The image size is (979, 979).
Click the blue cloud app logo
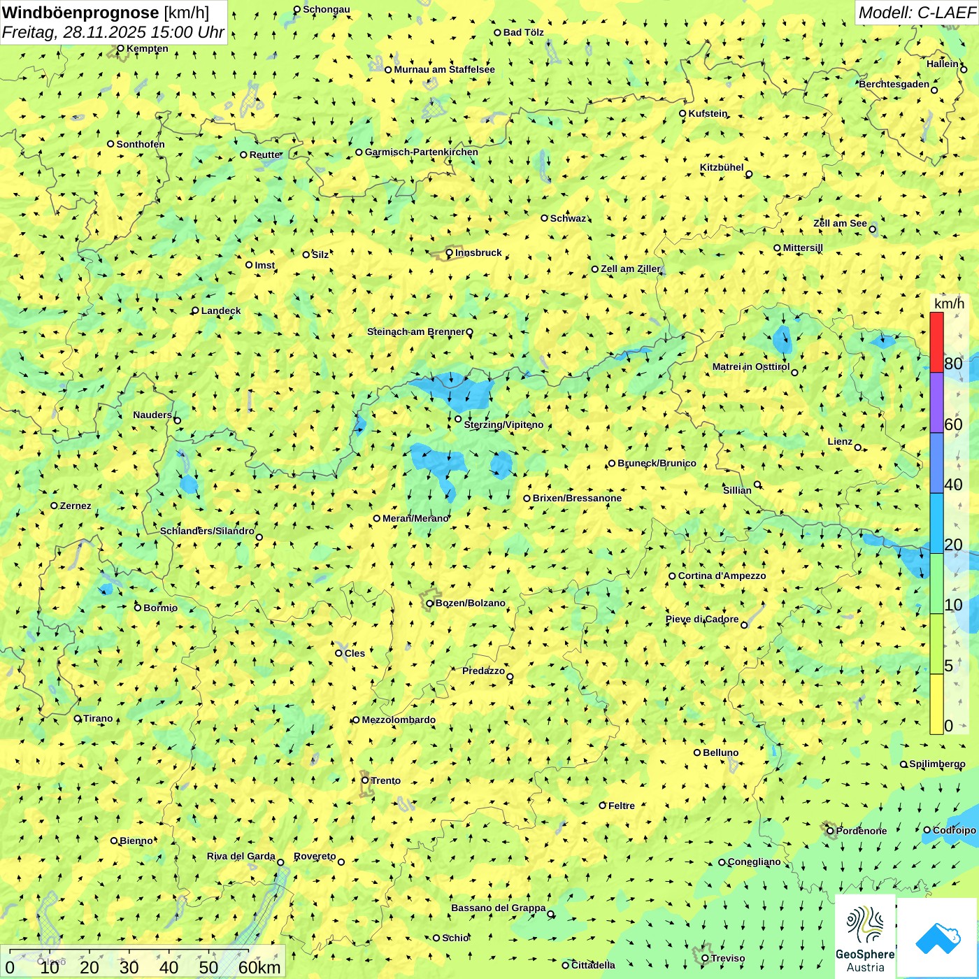click(938, 938)
